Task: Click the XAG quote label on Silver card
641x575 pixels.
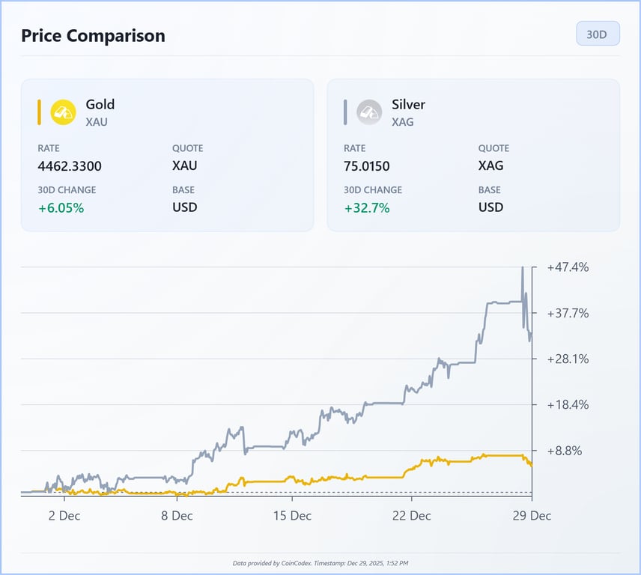Action: (x=491, y=165)
